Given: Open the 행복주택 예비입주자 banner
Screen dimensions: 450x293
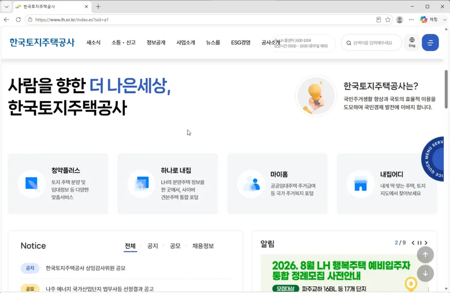Looking at the screenshot, I should (345, 273).
